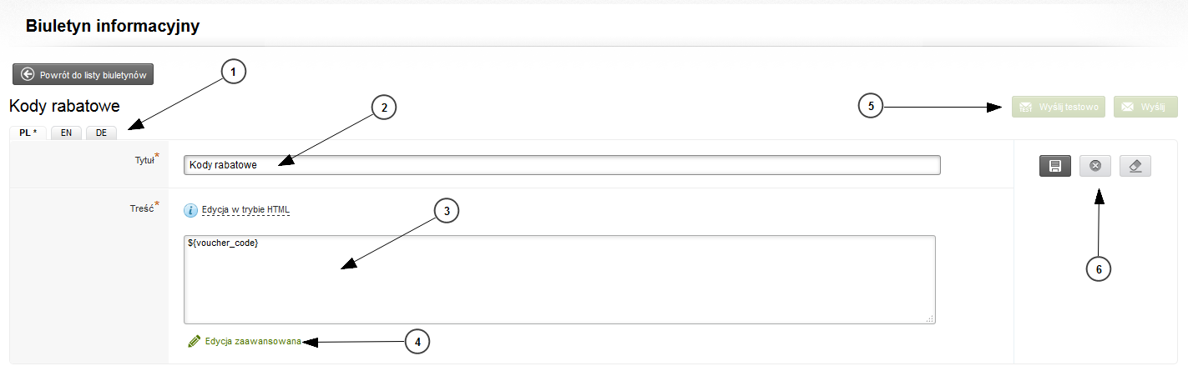Open the Edycja zaawansowana link
This screenshot has width=1188, height=376.
coord(253,342)
